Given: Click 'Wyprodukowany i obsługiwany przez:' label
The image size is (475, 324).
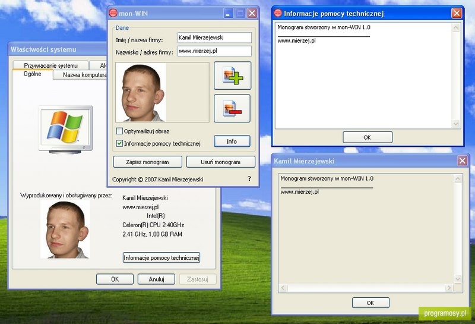Looking at the screenshot, I should [66, 196].
